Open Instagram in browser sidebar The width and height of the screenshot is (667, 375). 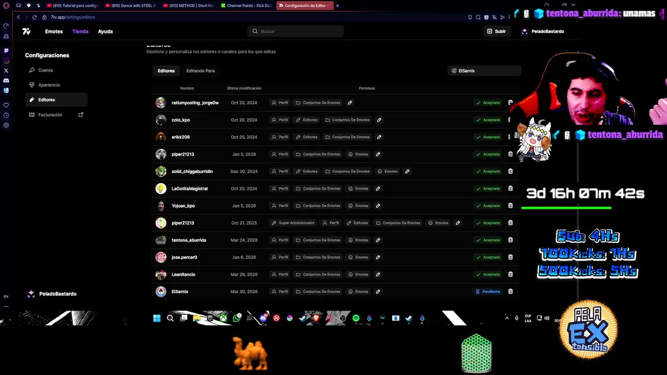tap(6, 61)
